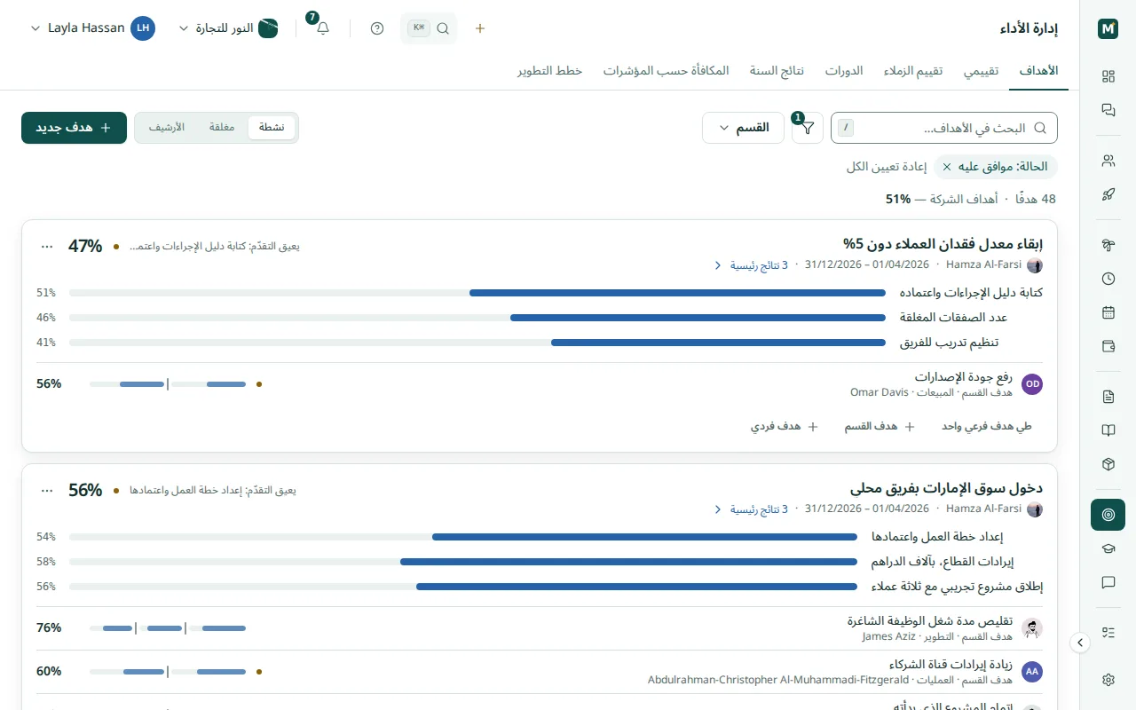The width and height of the screenshot is (1136, 710).
Task: Click the + هدف القسم button
Action: tap(880, 427)
